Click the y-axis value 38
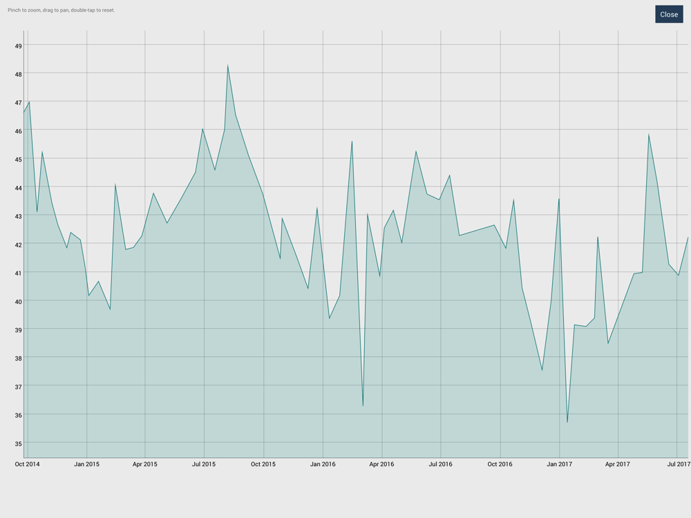 18,358
